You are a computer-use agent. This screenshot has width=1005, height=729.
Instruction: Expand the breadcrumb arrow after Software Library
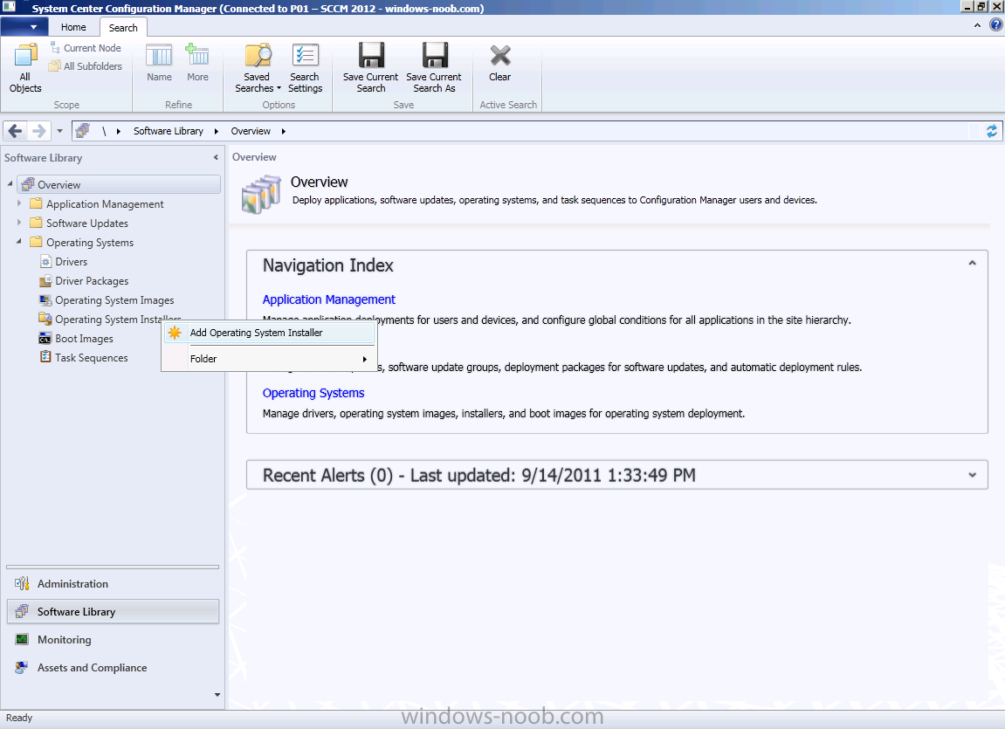(217, 131)
